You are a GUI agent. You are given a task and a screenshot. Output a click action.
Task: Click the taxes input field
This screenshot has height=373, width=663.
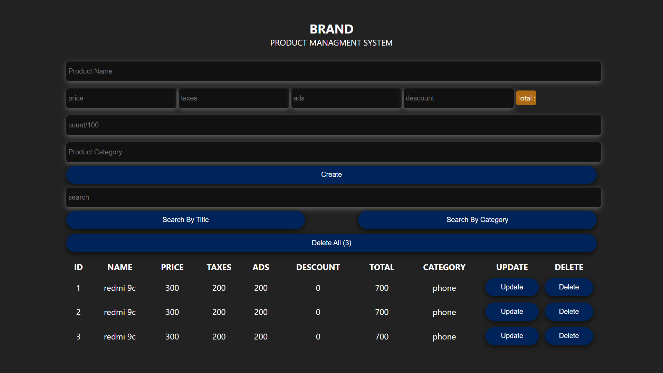pyautogui.click(x=234, y=98)
